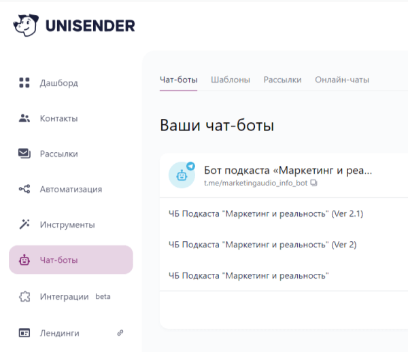Switch to the Шаблоны tab
The height and width of the screenshot is (352, 408).
pyautogui.click(x=231, y=80)
